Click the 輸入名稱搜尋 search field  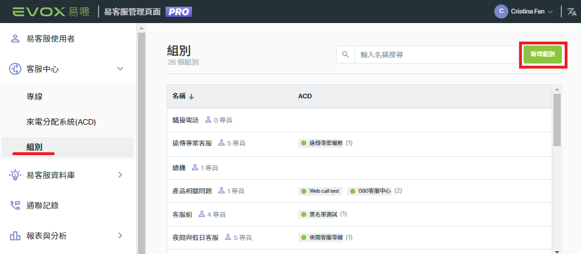click(x=436, y=55)
